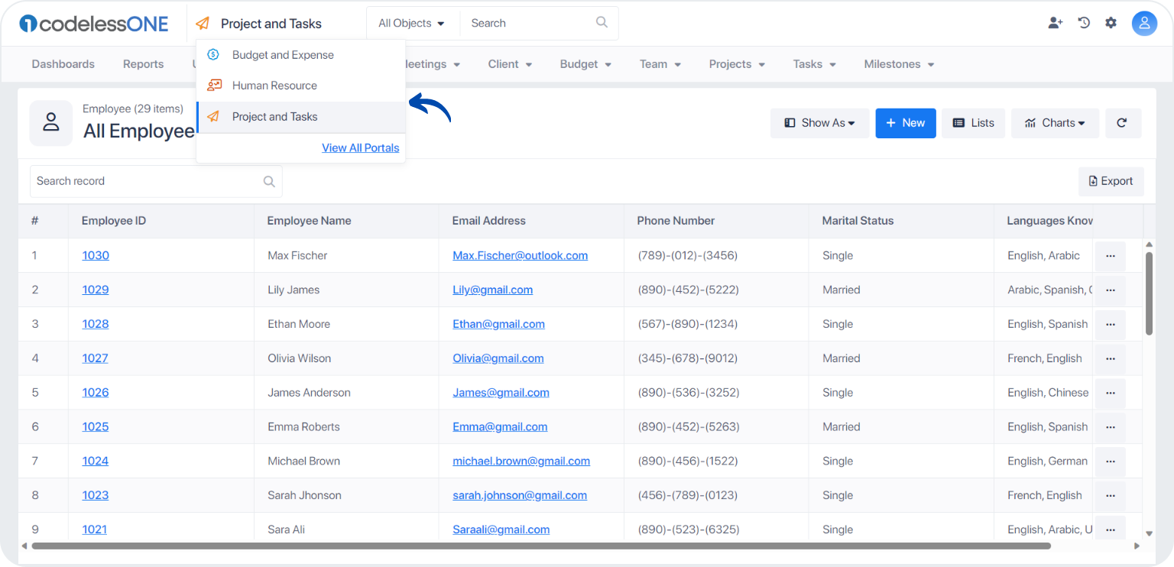Image resolution: width=1174 pixels, height=567 pixels.
Task: Open row actions for Sarah Jhonson
Action: click(x=1110, y=495)
